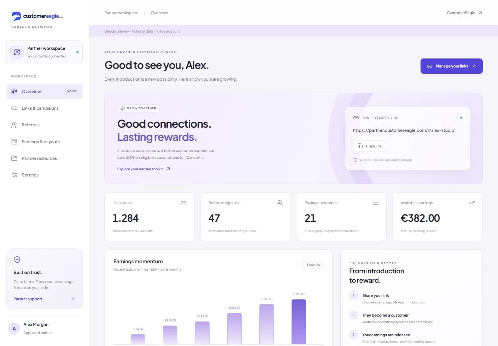498x346 pixels.
Task: Click the 6 months range pill
Action: [313, 265]
